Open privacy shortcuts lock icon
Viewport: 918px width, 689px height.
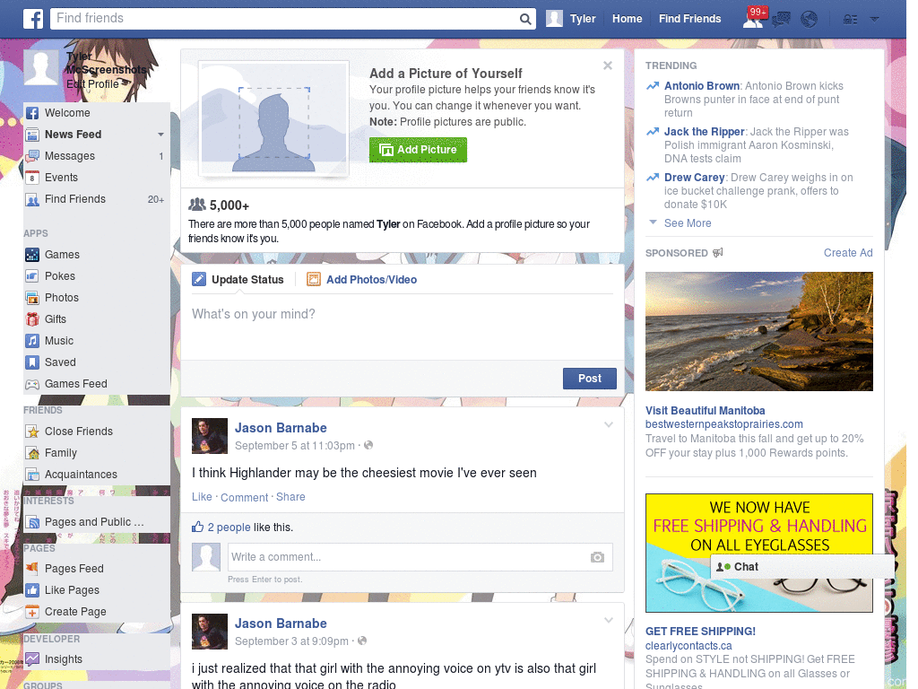coord(850,20)
